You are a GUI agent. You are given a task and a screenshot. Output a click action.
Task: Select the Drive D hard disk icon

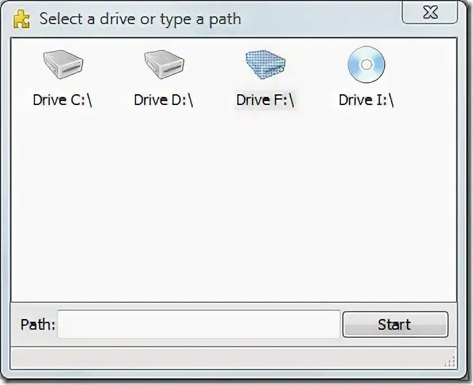point(164,65)
